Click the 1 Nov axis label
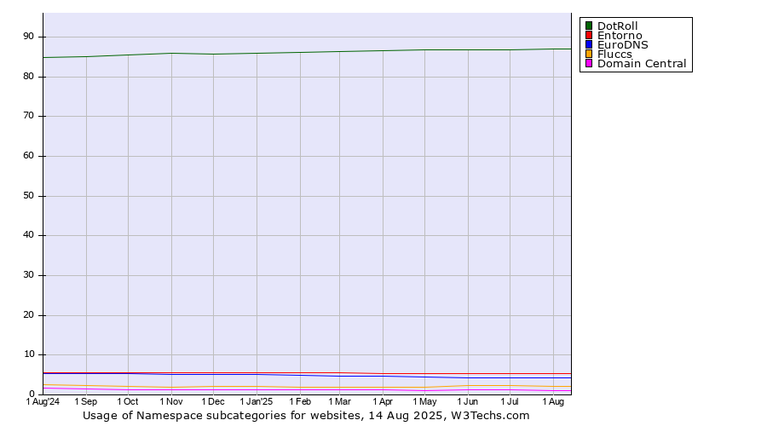Viewport: 767px width, 426px height. coord(171,401)
